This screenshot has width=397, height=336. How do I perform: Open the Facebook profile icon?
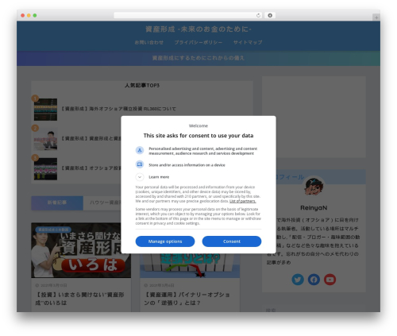314,280
